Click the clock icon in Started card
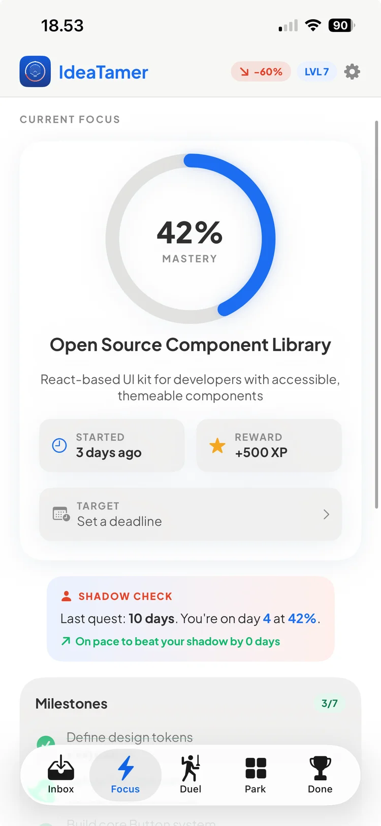This screenshot has height=826, width=381. coord(59,445)
